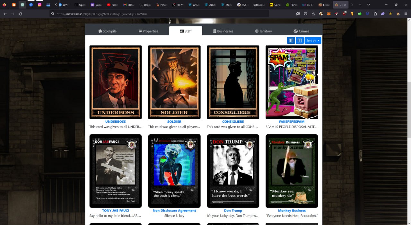
Task: Open the uBlock extension with badge counter
Action: (344, 14)
